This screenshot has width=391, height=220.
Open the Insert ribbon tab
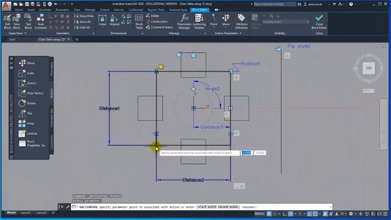pos(31,10)
